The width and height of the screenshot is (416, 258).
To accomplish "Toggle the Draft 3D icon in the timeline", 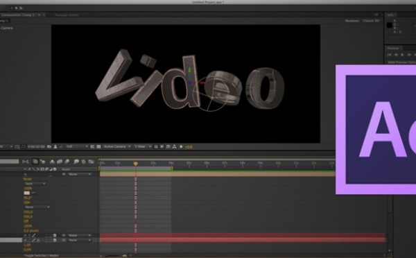I will pos(43,162).
